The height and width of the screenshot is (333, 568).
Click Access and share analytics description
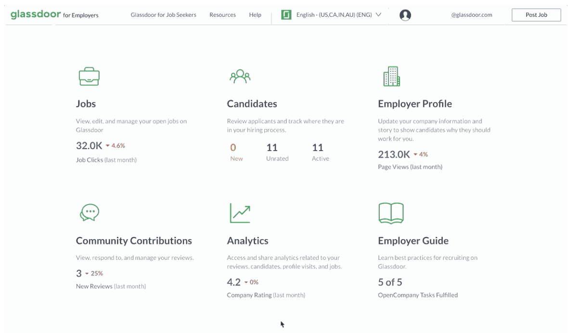[x=284, y=262]
